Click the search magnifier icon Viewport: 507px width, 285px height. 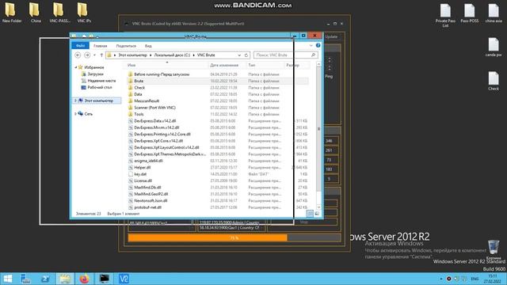[x=313, y=55]
